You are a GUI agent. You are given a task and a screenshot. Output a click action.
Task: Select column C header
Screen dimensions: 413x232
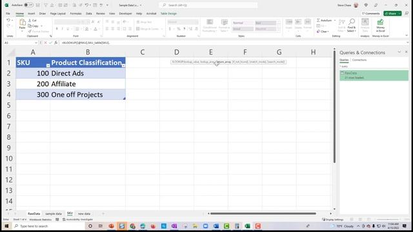(143, 52)
